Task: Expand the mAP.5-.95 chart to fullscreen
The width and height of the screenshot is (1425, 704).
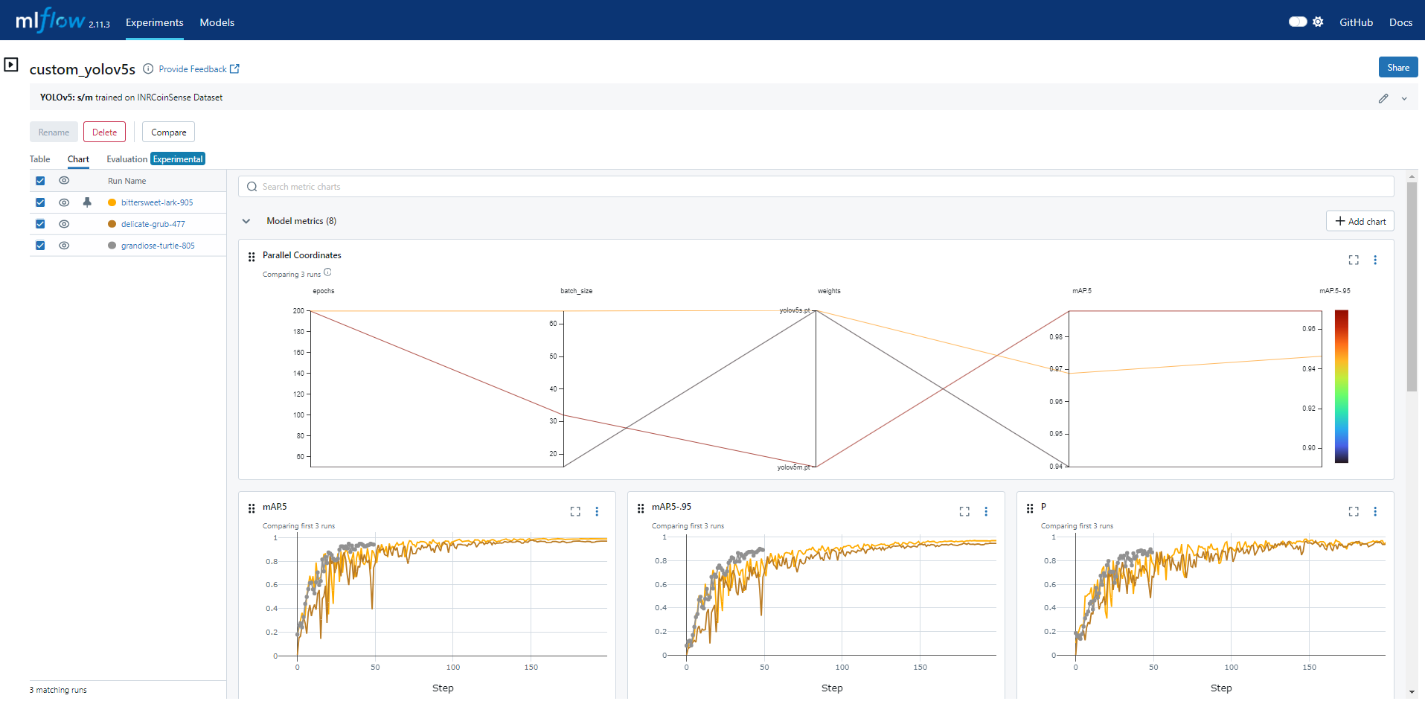Action: (964, 511)
